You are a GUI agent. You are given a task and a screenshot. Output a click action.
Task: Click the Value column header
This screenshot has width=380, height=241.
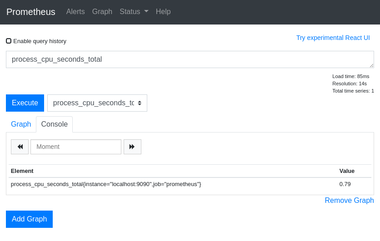[x=347, y=171]
